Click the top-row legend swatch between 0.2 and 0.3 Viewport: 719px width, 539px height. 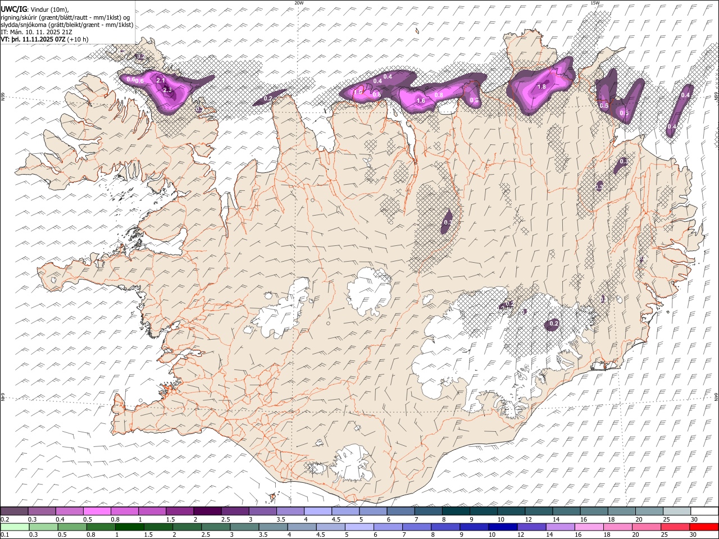tap(14, 511)
